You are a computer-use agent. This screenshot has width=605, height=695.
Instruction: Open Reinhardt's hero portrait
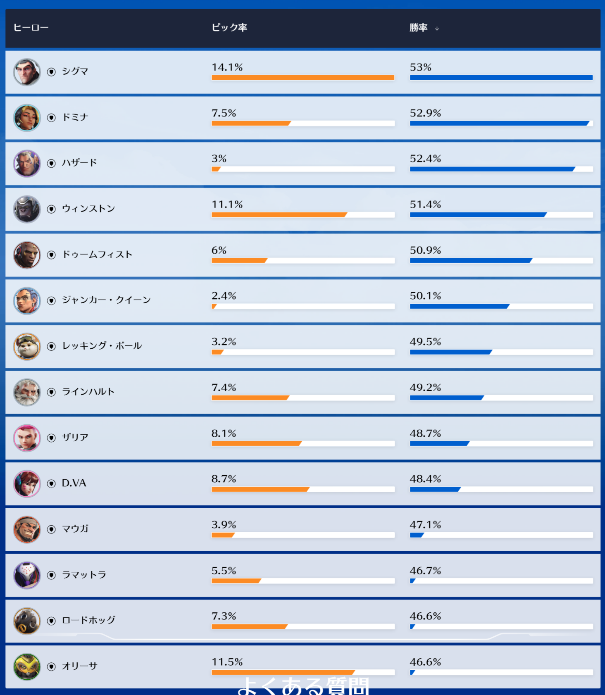click(27, 392)
